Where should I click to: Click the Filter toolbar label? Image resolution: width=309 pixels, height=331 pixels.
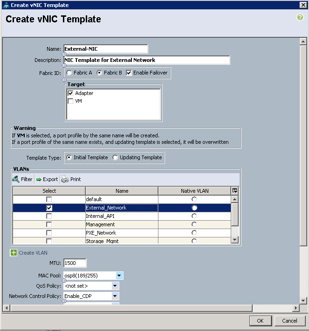pyautogui.click(x=27, y=179)
